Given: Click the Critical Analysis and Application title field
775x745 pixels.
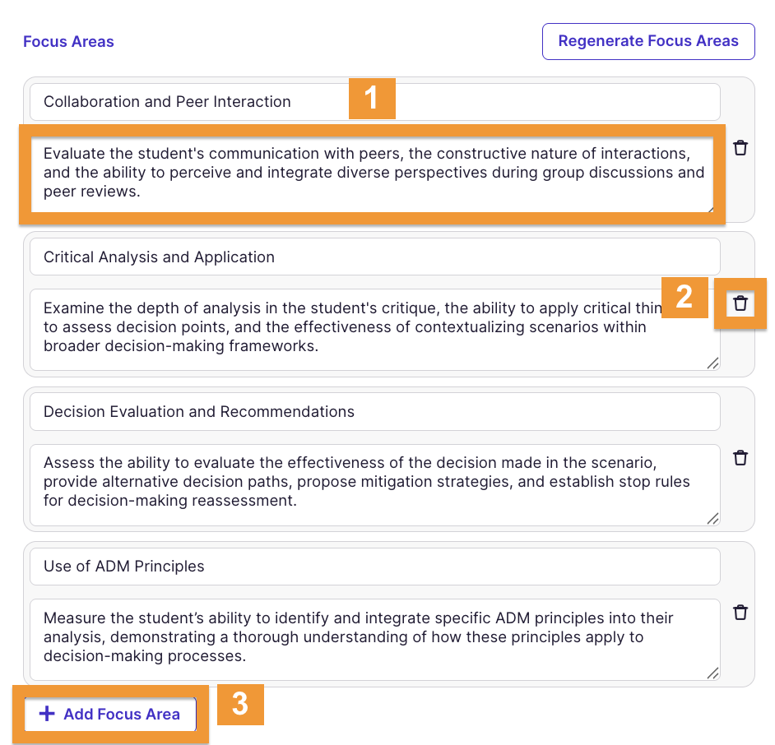Looking at the screenshot, I should (374, 257).
